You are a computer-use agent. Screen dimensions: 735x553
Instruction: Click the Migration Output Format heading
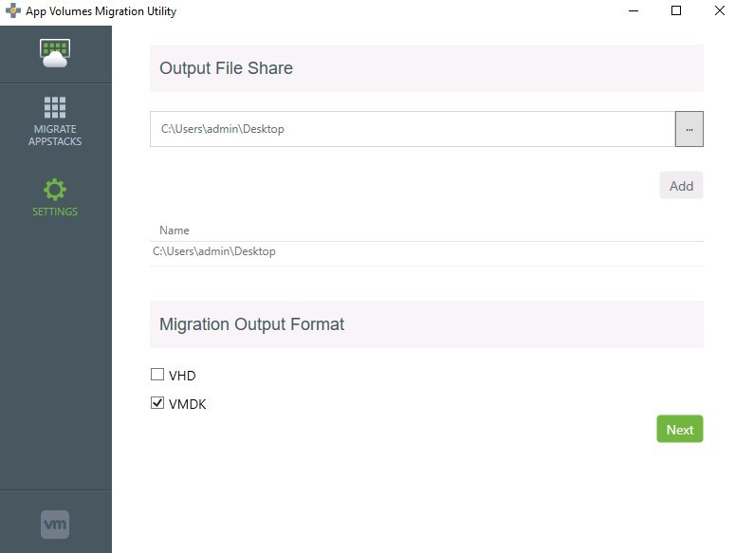(x=251, y=324)
